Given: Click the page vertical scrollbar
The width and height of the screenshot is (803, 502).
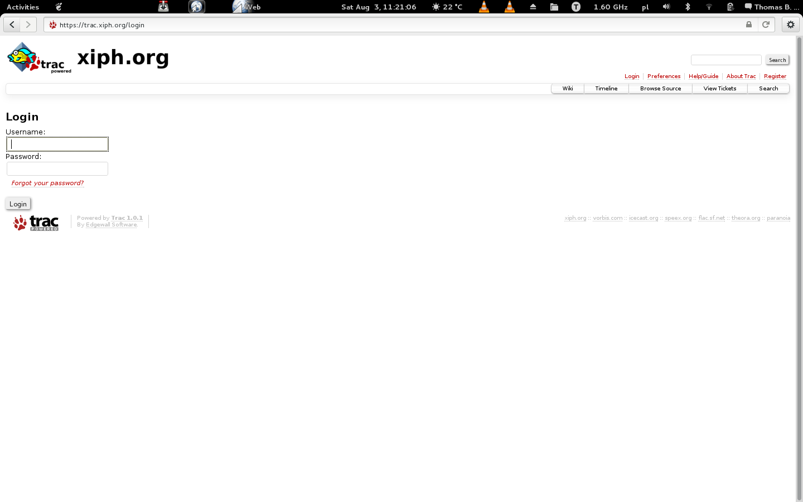Looking at the screenshot, I should coord(799,268).
